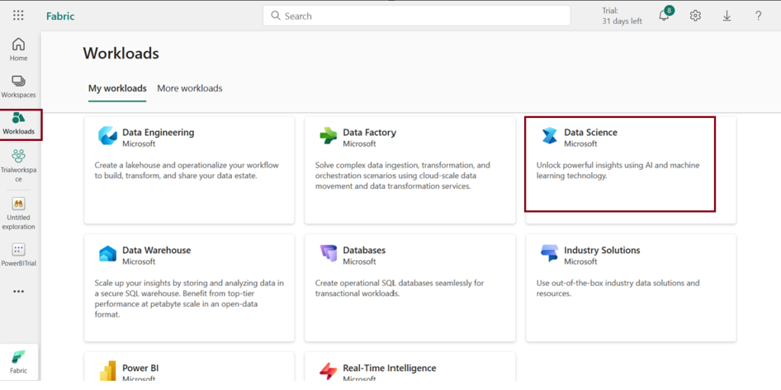Click the notifications bell icon
This screenshot has width=781, height=390.
pos(664,16)
